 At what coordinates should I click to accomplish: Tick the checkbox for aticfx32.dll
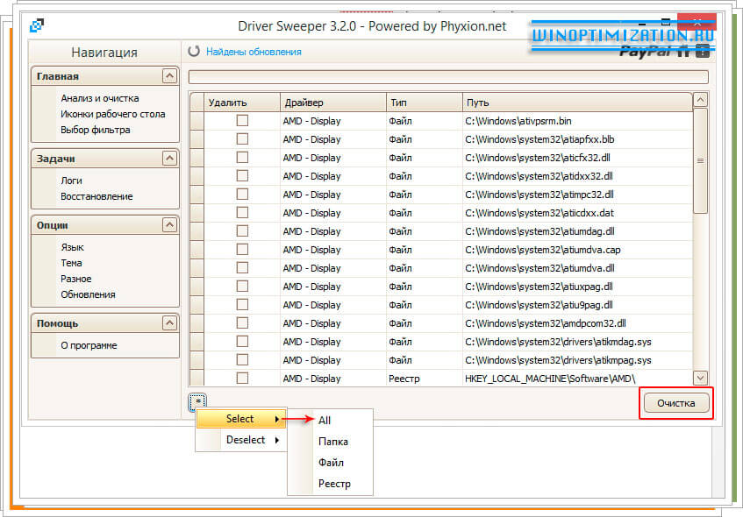click(x=242, y=158)
